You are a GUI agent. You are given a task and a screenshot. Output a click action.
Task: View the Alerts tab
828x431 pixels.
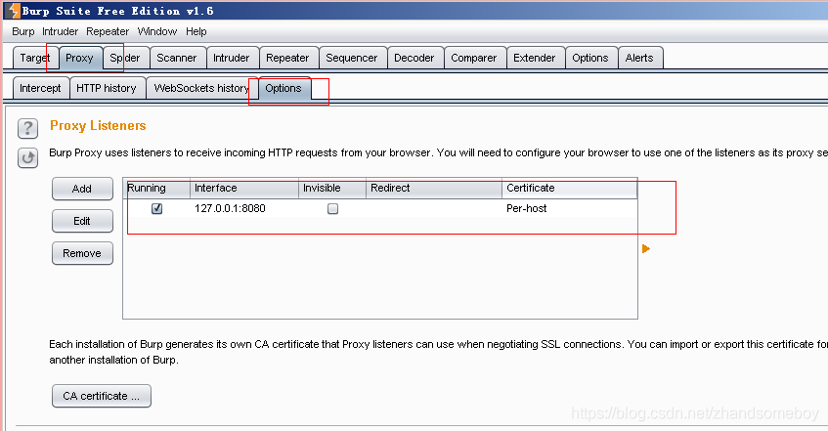click(x=639, y=58)
